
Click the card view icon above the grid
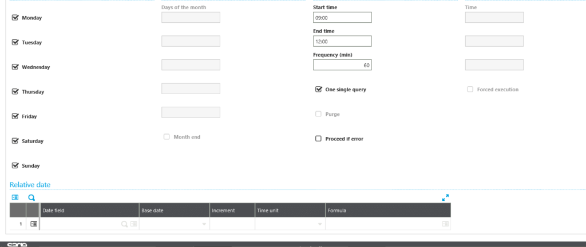[15, 197]
